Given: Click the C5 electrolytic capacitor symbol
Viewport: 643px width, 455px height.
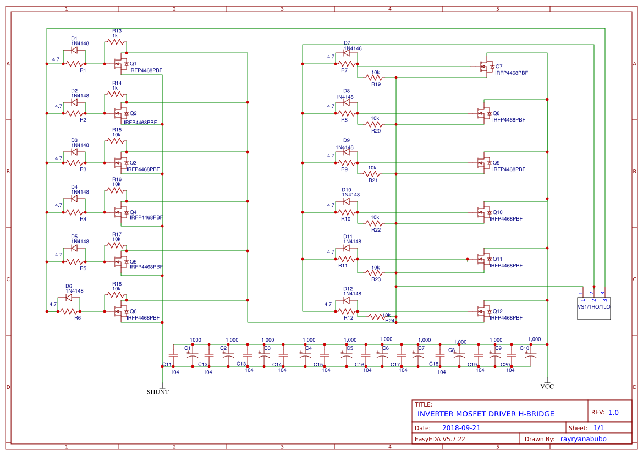Looking at the screenshot, I should tap(347, 356).
